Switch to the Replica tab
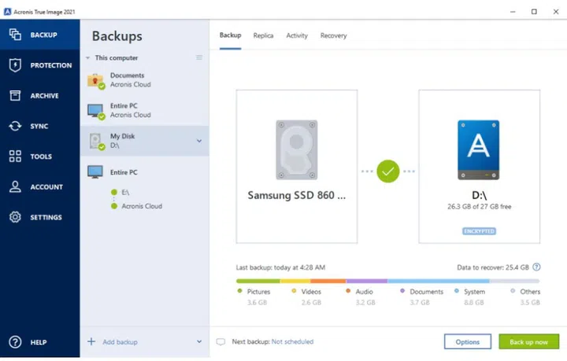 263,35
